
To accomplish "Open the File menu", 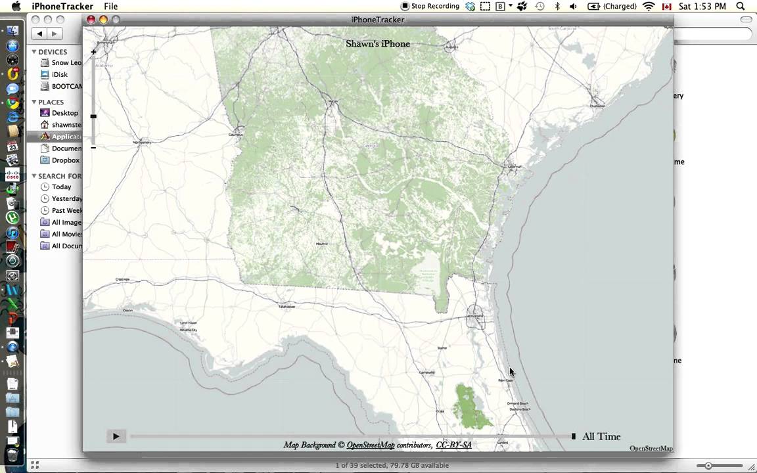I will [x=110, y=7].
